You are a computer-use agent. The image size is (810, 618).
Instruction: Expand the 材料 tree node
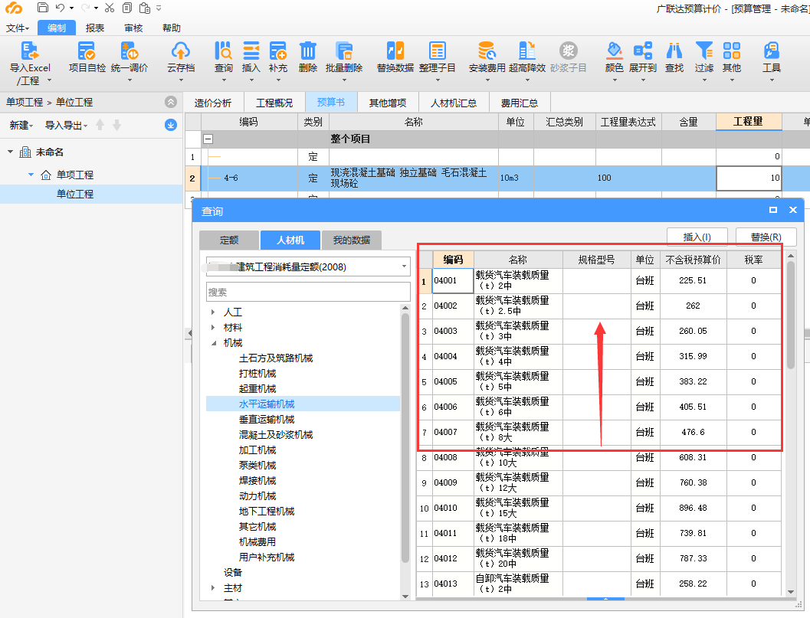[x=213, y=327]
